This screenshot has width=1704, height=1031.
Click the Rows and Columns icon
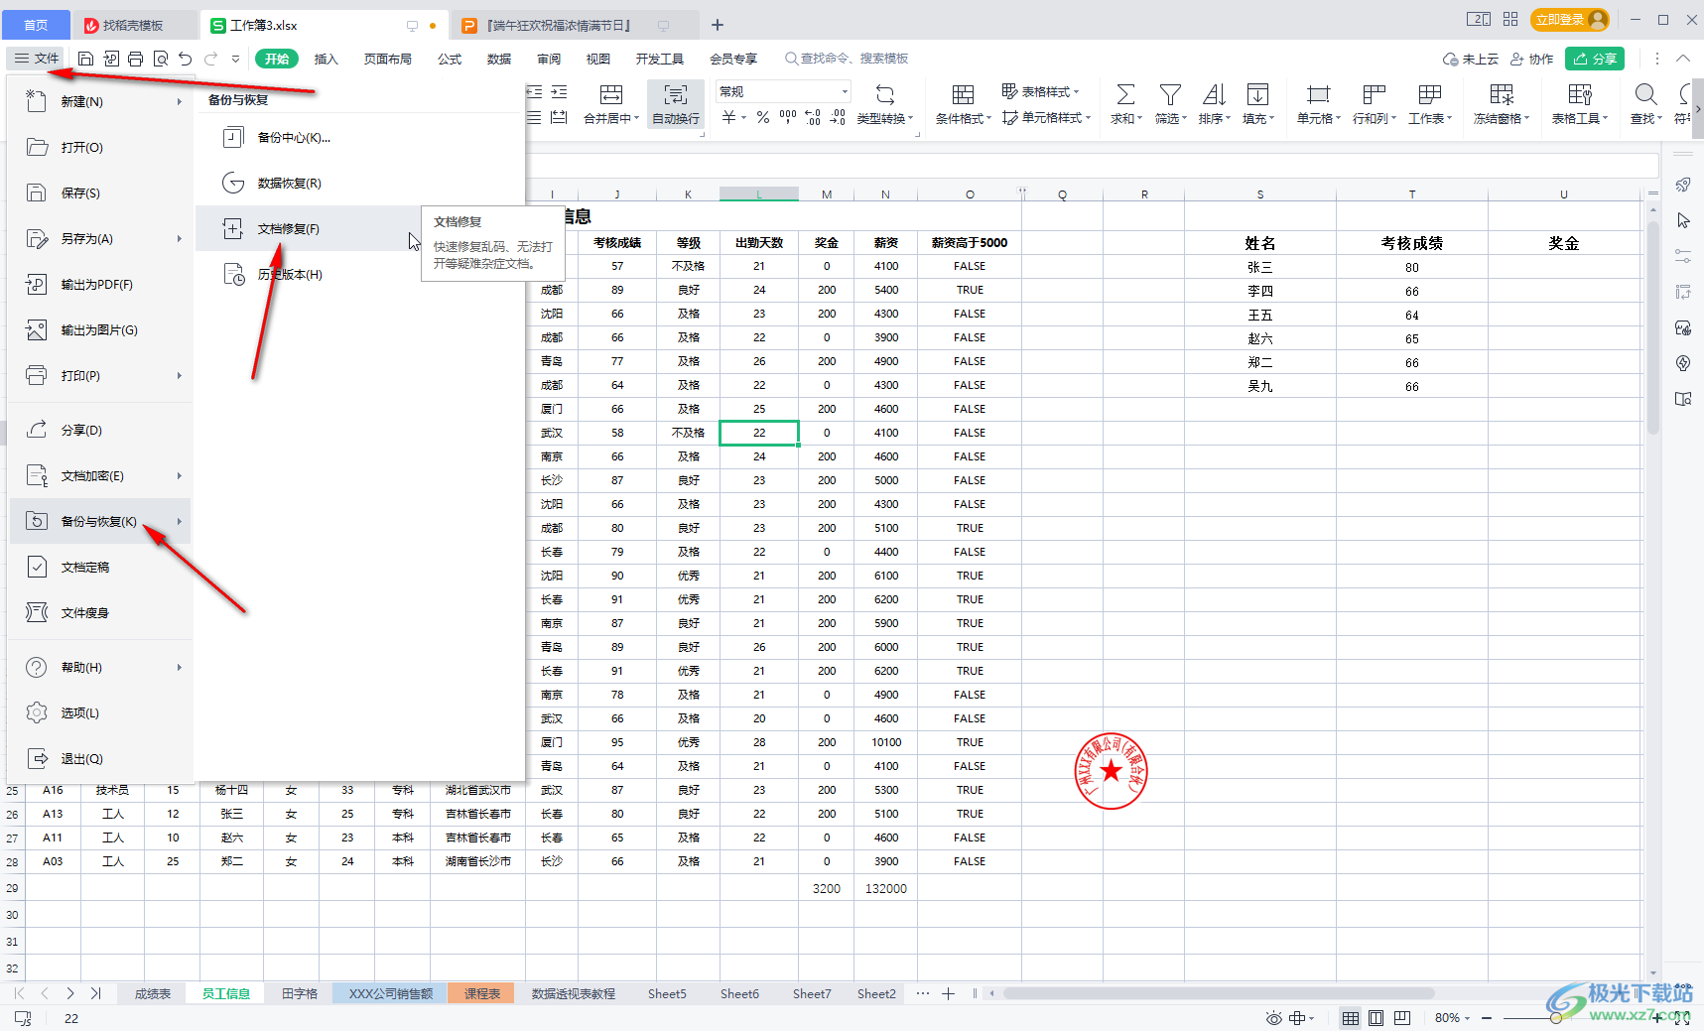1374,94
